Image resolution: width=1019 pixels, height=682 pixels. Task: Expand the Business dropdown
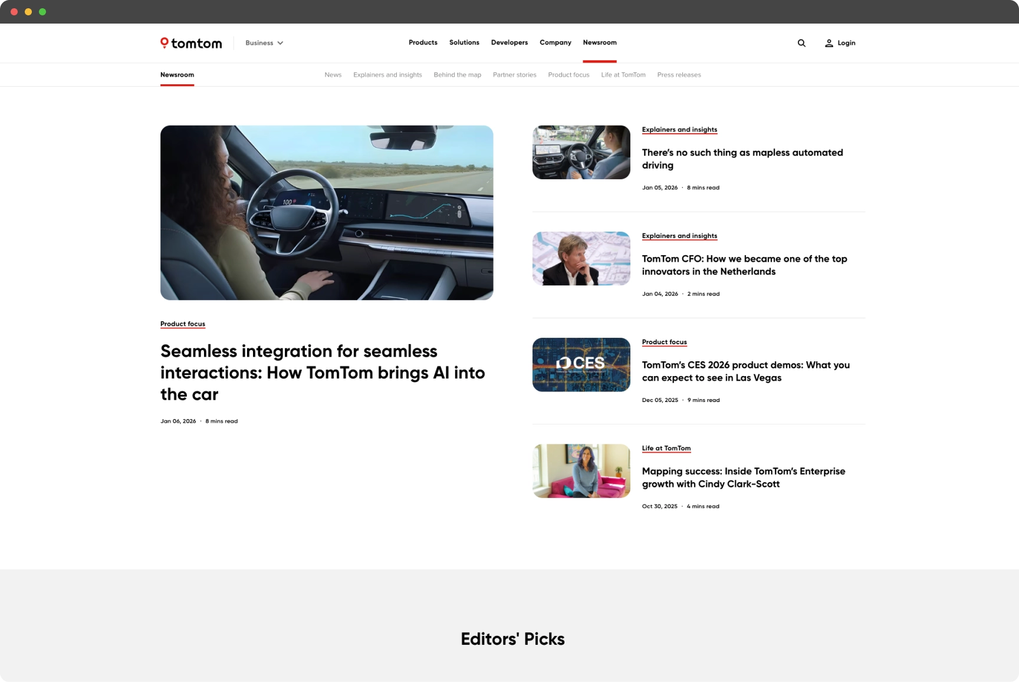264,43
